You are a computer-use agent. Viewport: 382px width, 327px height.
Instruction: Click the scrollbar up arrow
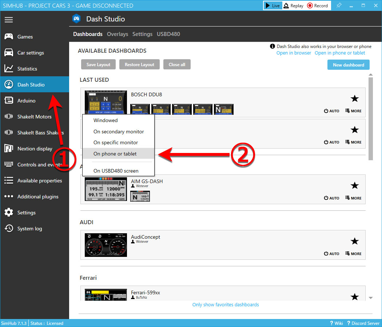371,75
